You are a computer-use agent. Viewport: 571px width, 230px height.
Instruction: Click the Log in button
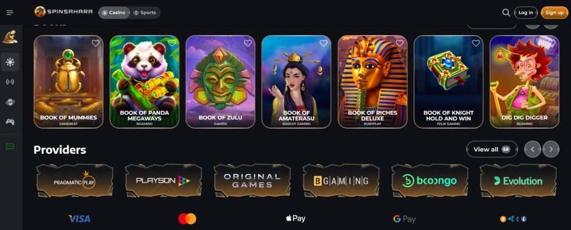coord(525,13)
